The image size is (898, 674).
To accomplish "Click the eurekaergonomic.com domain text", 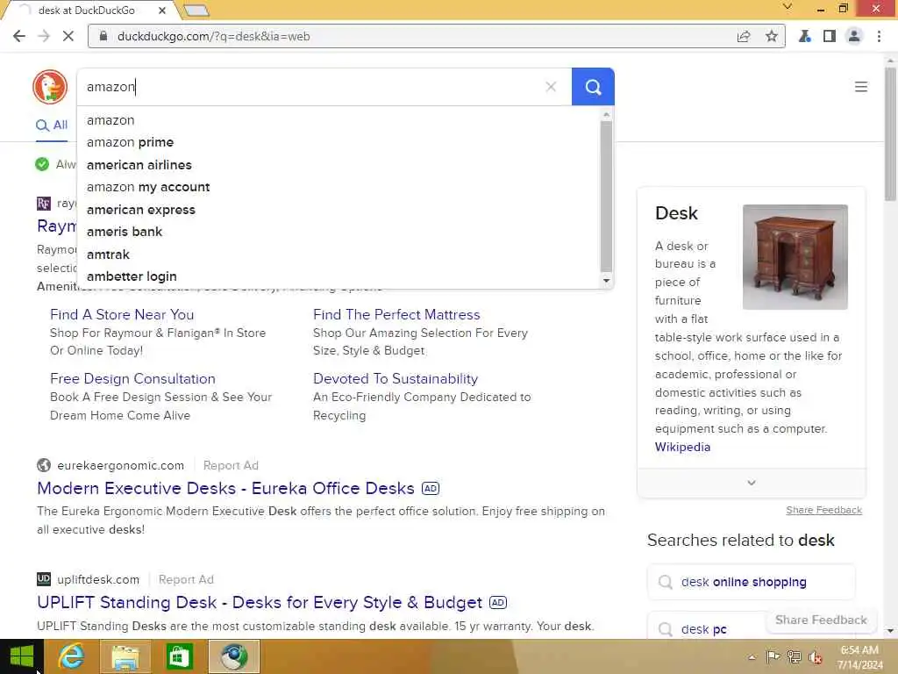I will (121, 465).
